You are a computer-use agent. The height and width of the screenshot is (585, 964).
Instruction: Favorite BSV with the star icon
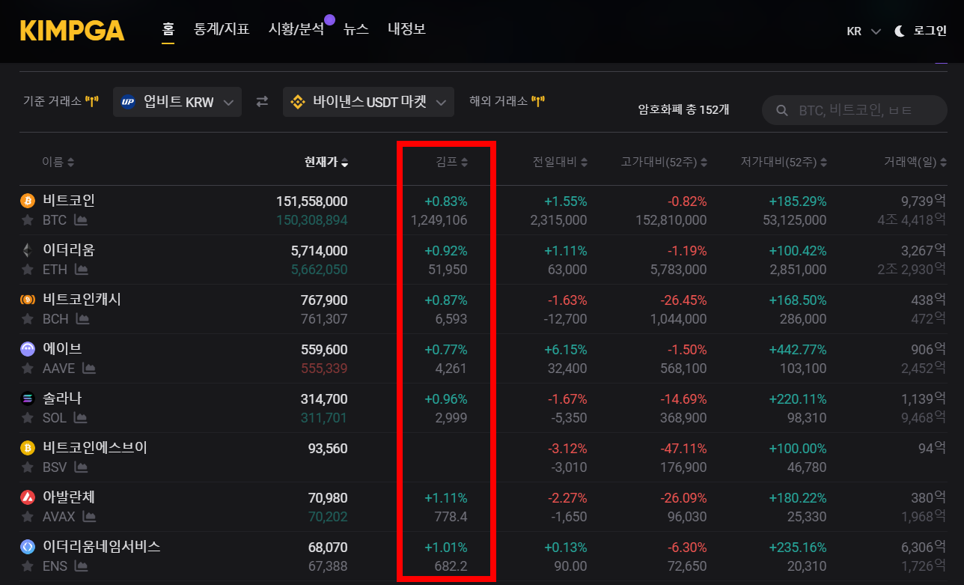pos(28,467)
